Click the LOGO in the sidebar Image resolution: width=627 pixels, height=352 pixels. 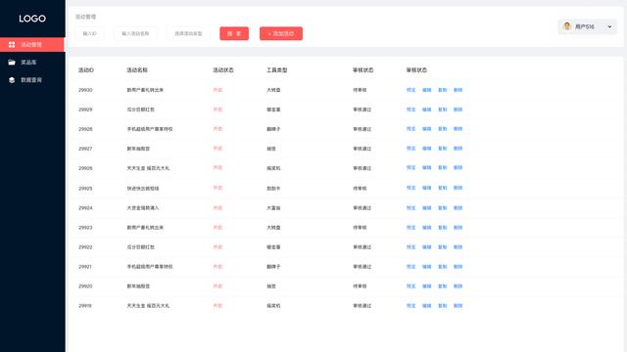(x=32, y=19)
